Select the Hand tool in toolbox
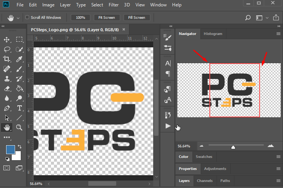Screen dimensions: 283x188 (x=7, y=127)
